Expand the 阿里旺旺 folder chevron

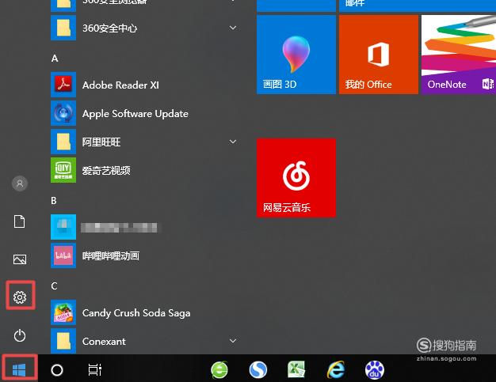233,142
